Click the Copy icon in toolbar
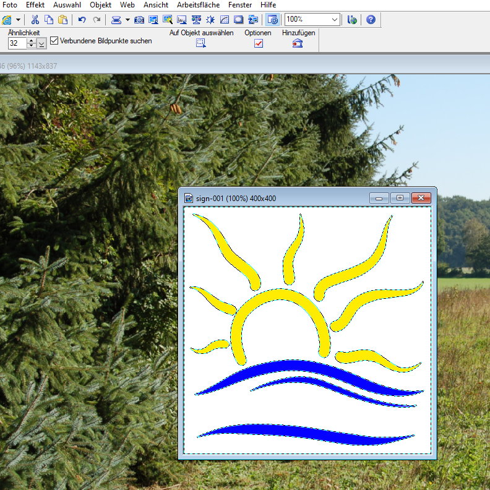Screen dimensions: 490x490 coord(49,20)
